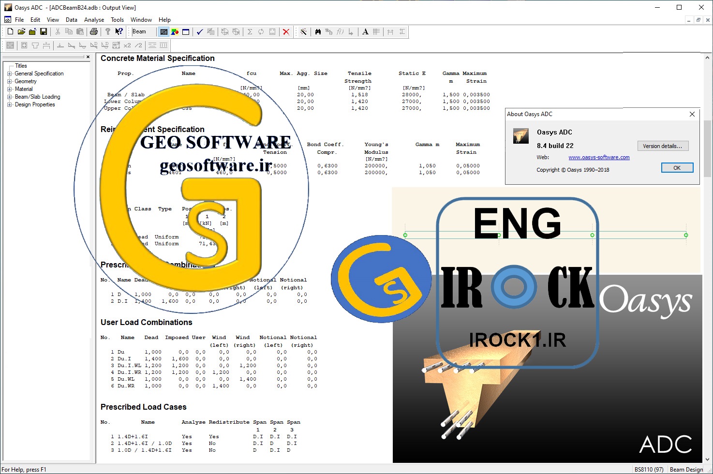
Task: Click the grid lines icon next to font
Action: (x=376, y=32)
